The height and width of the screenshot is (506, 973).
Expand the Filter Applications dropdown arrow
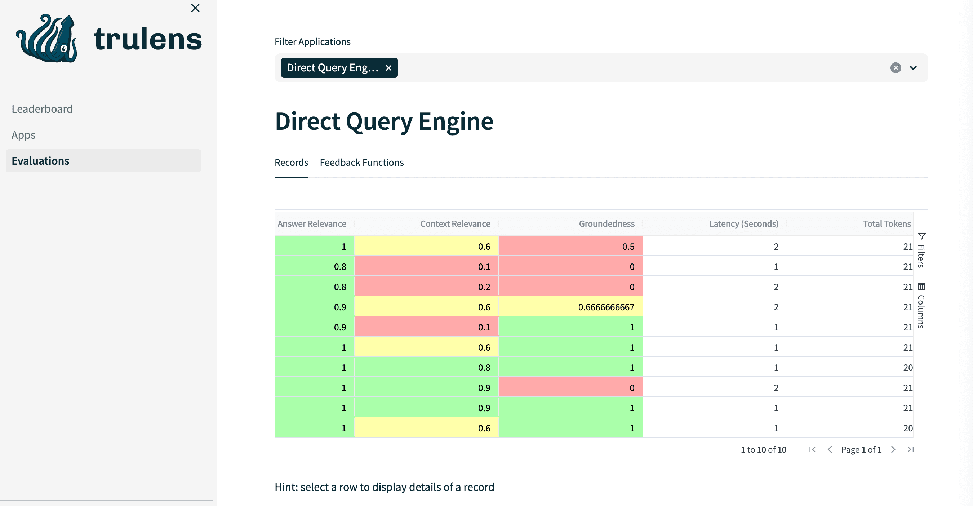pyautogui.click(x=913, y=68)
